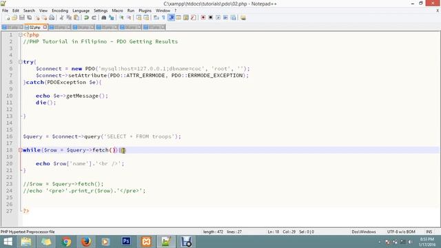Screen dimensions: 441x248
Task: Toggle synchronized vertical scrolling
Action: pyautogui.click(x=139, y=18)
